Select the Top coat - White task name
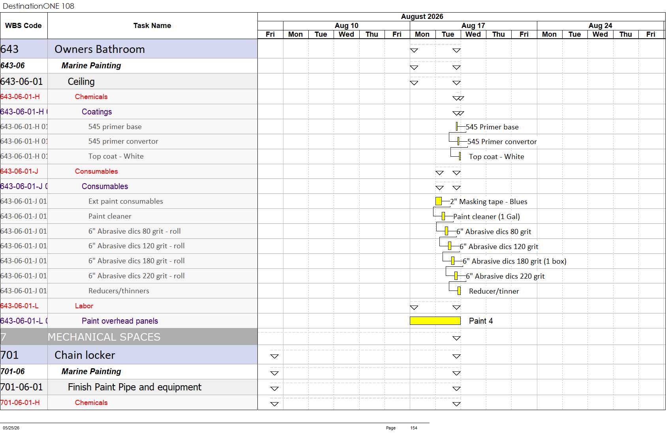 pos(116,156)
